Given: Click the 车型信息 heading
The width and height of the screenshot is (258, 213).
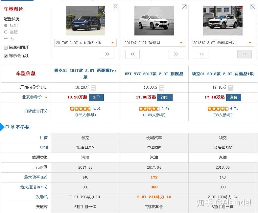Looking at the screenshot, I should coord(26,73).
